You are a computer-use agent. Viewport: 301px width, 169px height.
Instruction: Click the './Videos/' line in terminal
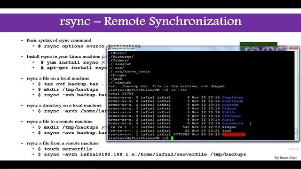click(119, 61)
